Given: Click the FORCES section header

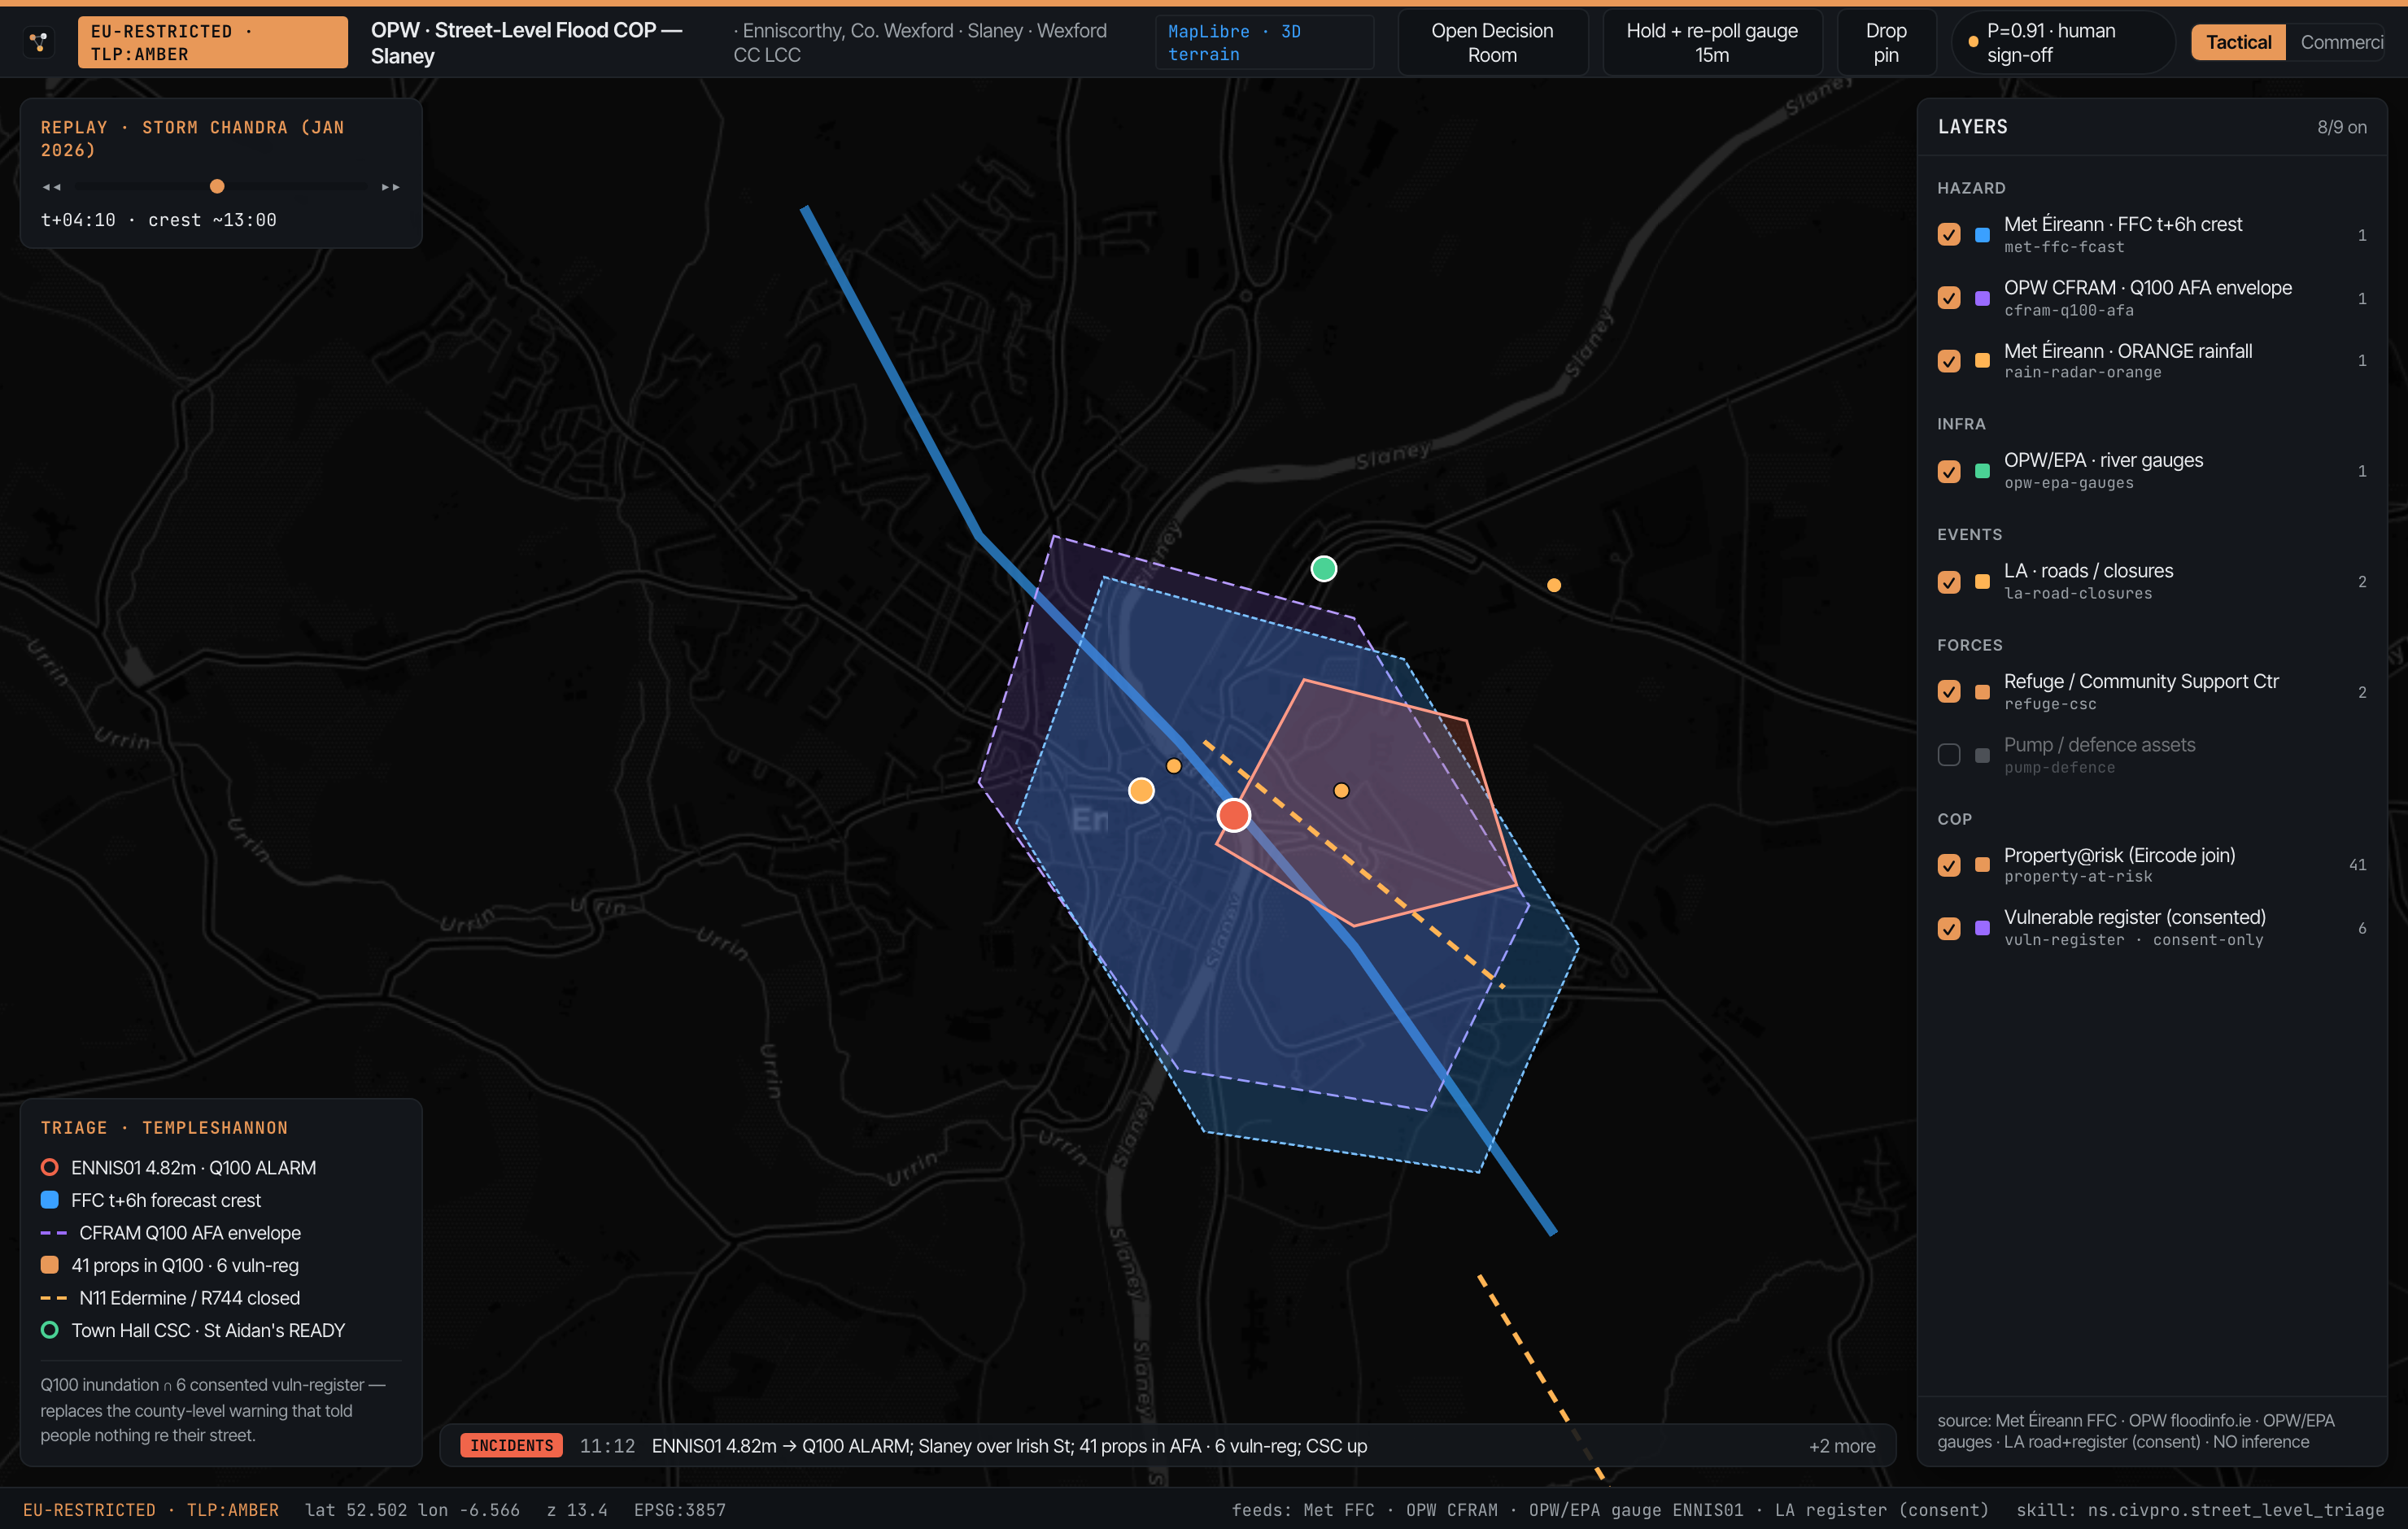Looking at the screenshot, I should [x=1970, y=645].
